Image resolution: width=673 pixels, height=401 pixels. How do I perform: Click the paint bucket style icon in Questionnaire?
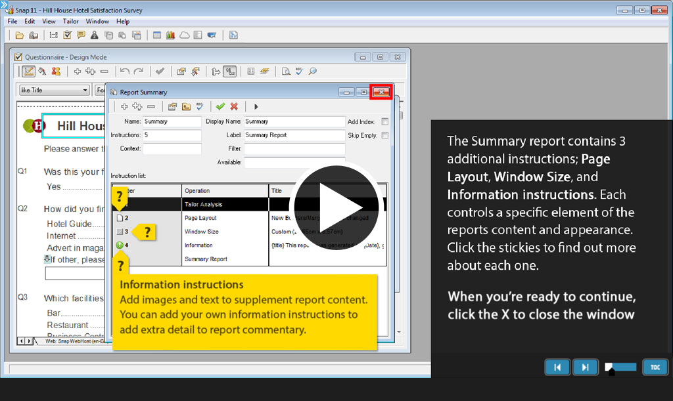pyautogui.click(x=42, y=71)
